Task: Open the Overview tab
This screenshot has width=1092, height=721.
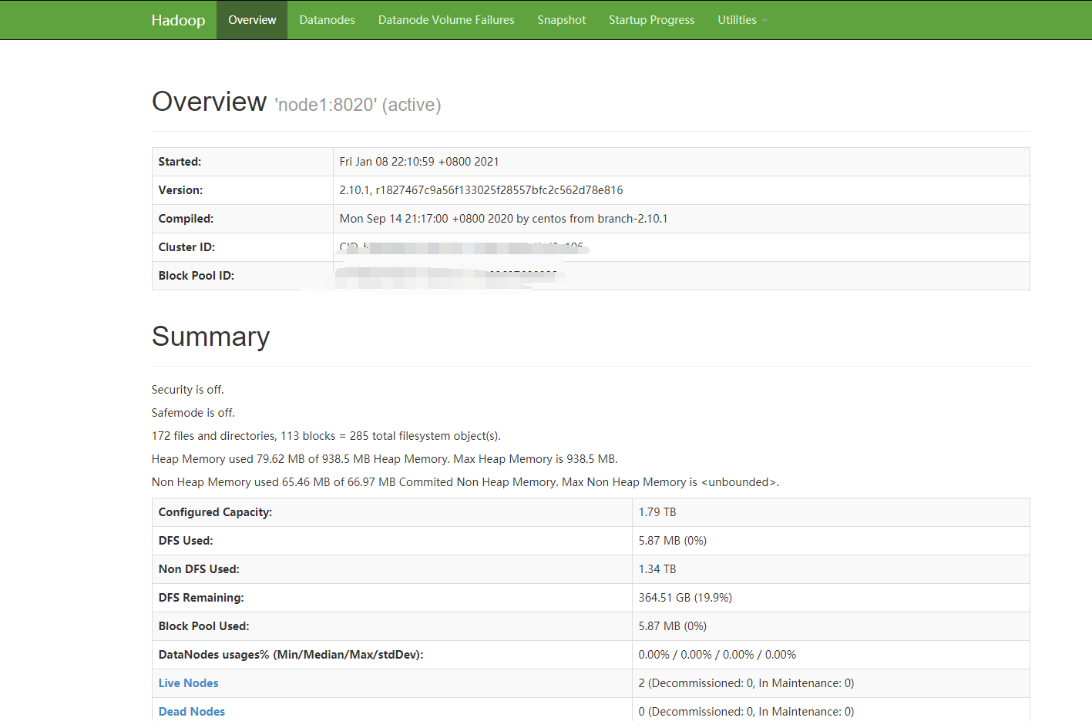Action: click(252, 20)
